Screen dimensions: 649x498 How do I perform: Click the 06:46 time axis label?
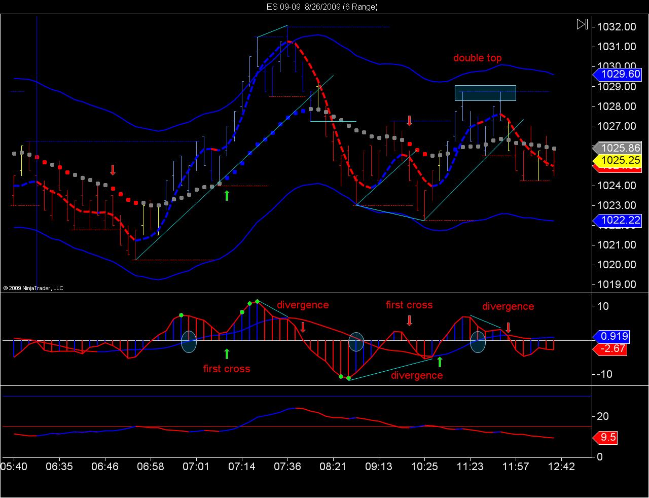point(105,466)
